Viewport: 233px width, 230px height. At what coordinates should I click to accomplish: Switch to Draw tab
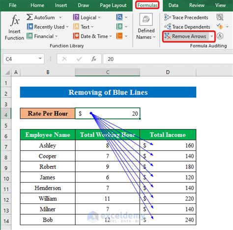click(x=83, y=5)
